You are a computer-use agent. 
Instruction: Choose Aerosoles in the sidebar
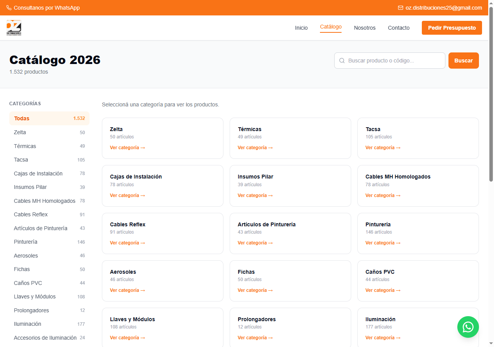click(49, 256)
